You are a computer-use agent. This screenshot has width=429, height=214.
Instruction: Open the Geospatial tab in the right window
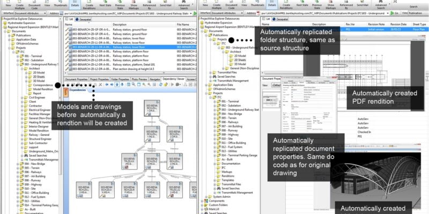pos(280,19)
